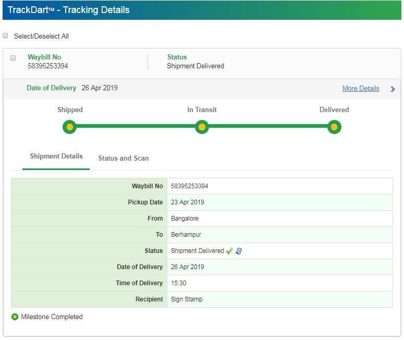Click the 15:30 time of delivery value
404x340 pixels.
(x=179, y=283)
